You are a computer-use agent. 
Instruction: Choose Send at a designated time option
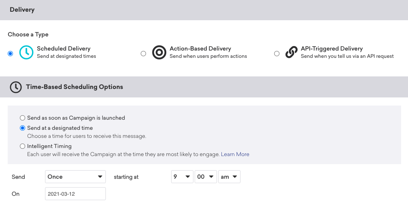pyautogui.click(x=23, y=128)
